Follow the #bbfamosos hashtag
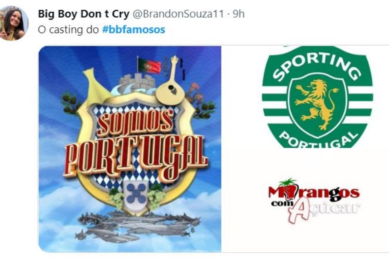389x259 pixels. 134,30
